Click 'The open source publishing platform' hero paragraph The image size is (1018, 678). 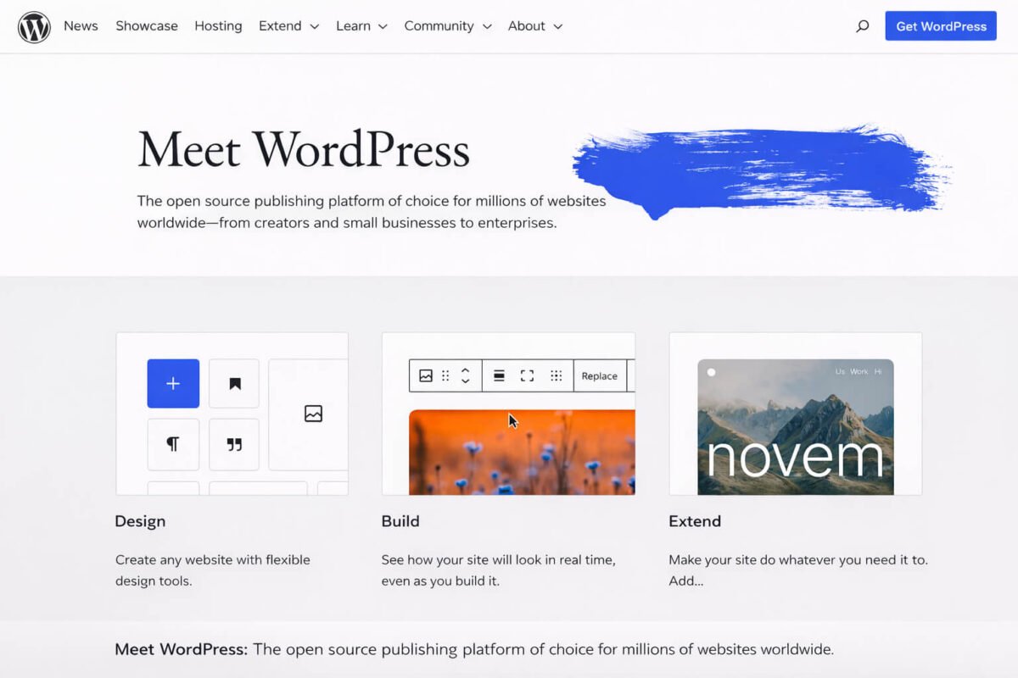(372, 212)
